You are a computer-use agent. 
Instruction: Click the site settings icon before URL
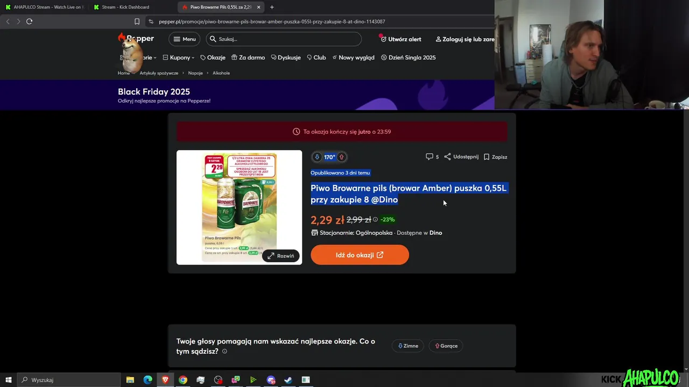151,21
